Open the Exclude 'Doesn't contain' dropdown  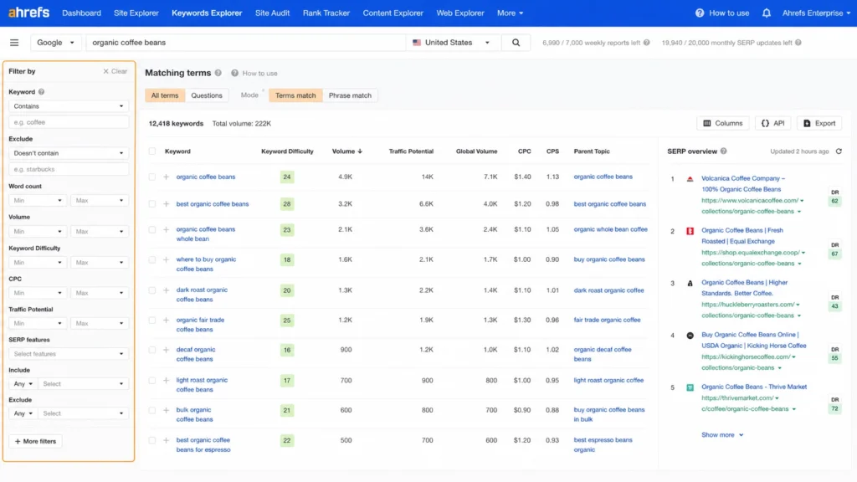(x=69, y=153)
